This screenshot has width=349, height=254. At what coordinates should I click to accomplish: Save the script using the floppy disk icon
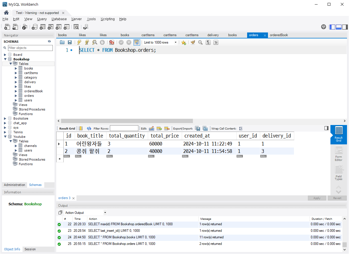coord(70,42)
